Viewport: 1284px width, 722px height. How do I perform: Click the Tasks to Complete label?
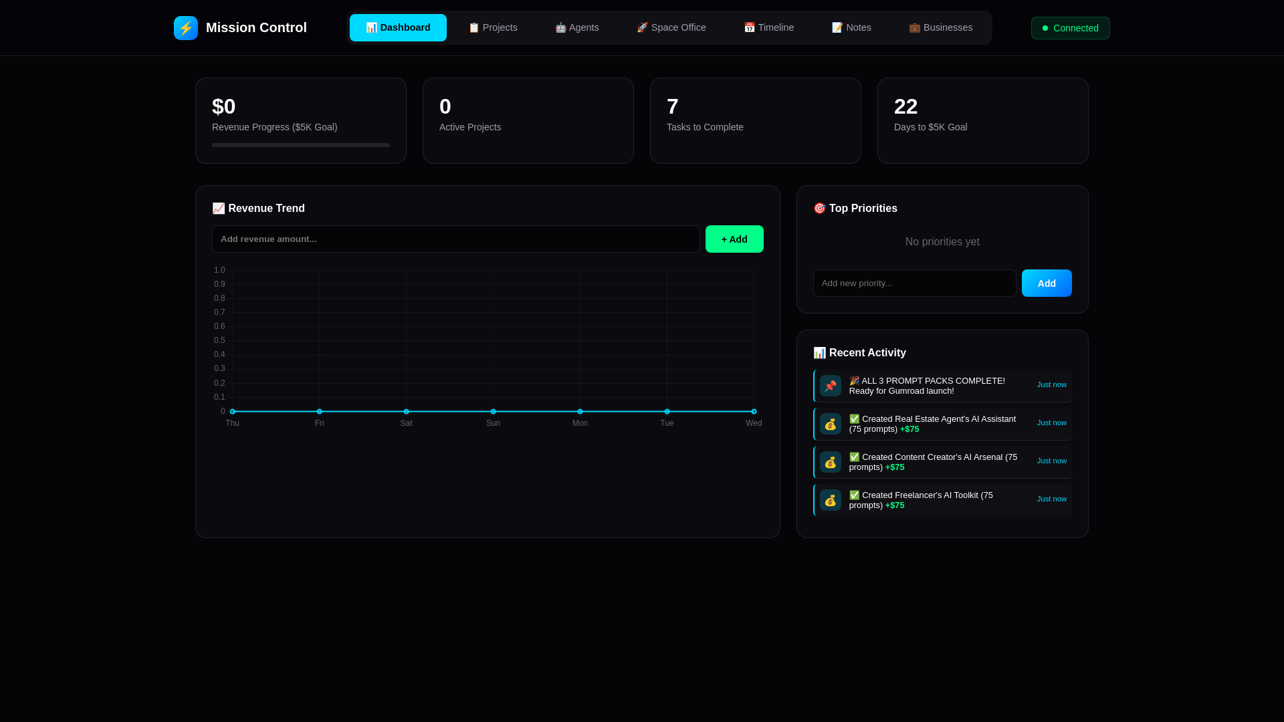tap(705, 127)
